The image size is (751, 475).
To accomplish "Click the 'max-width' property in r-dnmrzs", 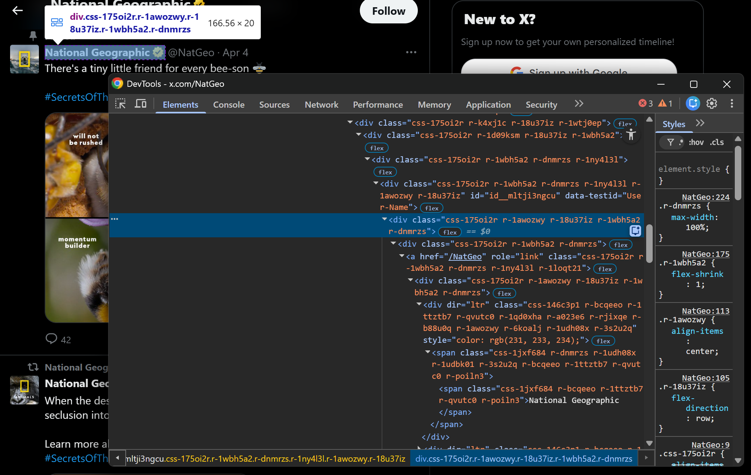I will 692,217.
